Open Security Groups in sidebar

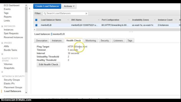12,80
